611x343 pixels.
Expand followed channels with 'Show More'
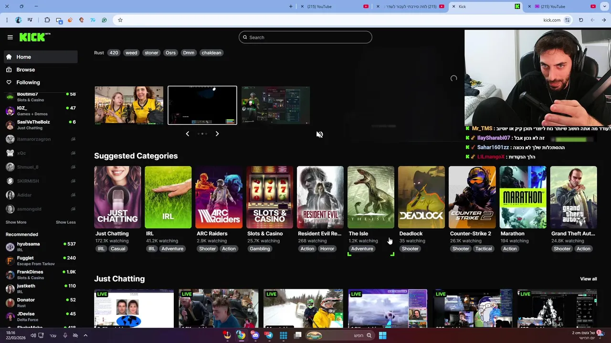(x=16, y=222)
